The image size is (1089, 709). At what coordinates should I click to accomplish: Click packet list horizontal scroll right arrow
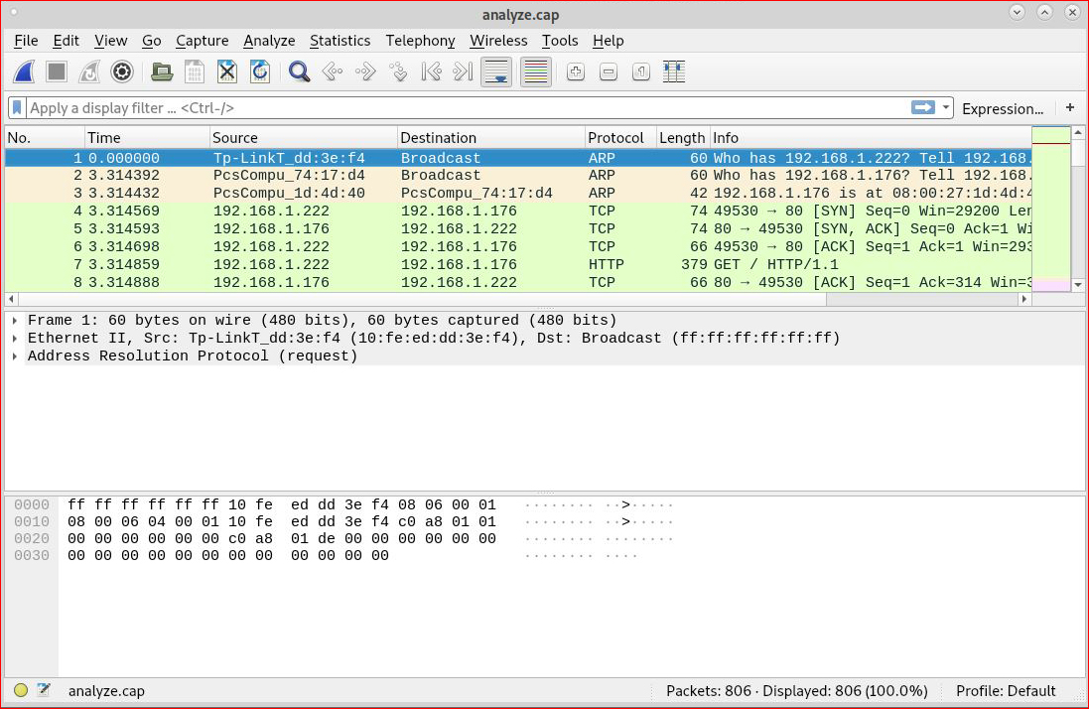pyautogui.click(x=1023, y=299)
